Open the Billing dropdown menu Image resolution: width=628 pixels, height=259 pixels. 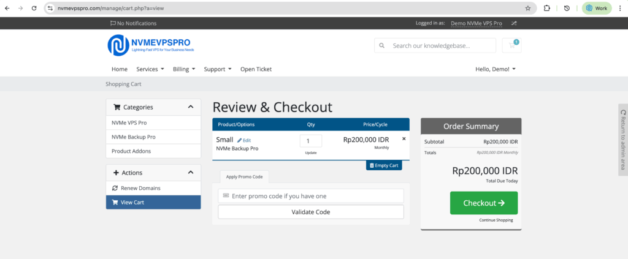coord(184,69)
